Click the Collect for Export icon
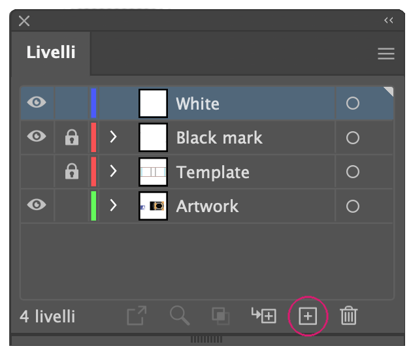The height and width of the screenshot is (357, 411). coord(137,316)
